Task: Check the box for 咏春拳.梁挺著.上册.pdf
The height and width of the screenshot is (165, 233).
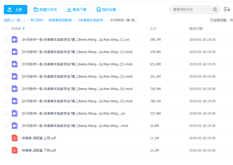Action: pyautogui.click(x=6, y=138)
